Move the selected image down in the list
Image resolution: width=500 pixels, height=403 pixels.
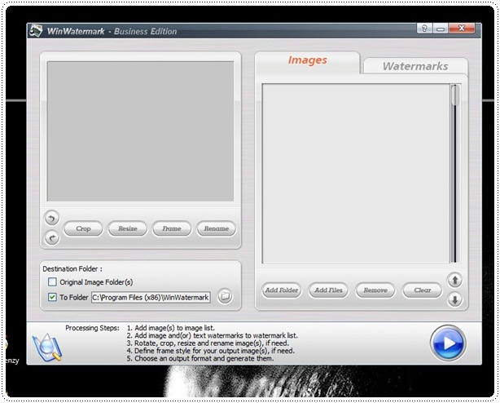454,300
